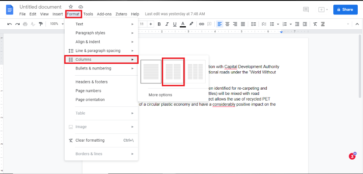Expand Line & paragraph spacing submenu
Image resolution: width=363 pixels, height=174 pixels.
pos(101,51)
